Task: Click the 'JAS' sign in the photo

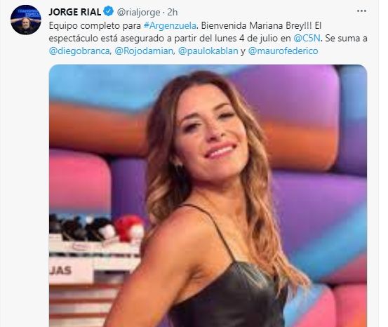Action: (61, 271)
